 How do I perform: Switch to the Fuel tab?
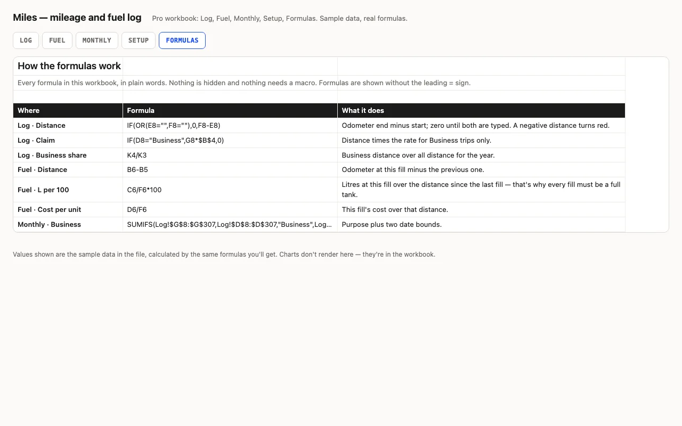57,40
